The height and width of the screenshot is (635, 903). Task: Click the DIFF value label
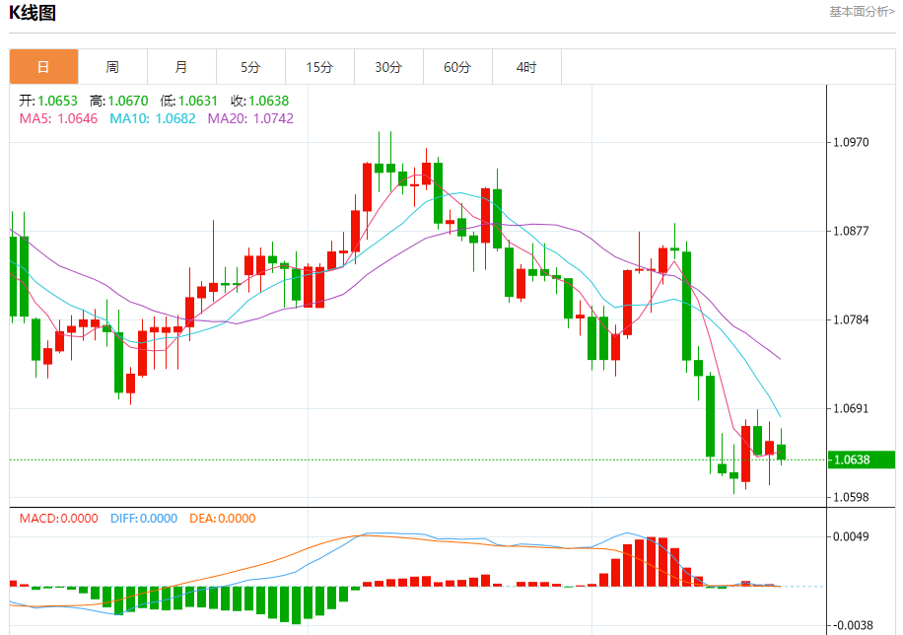(x=144, y=519)
